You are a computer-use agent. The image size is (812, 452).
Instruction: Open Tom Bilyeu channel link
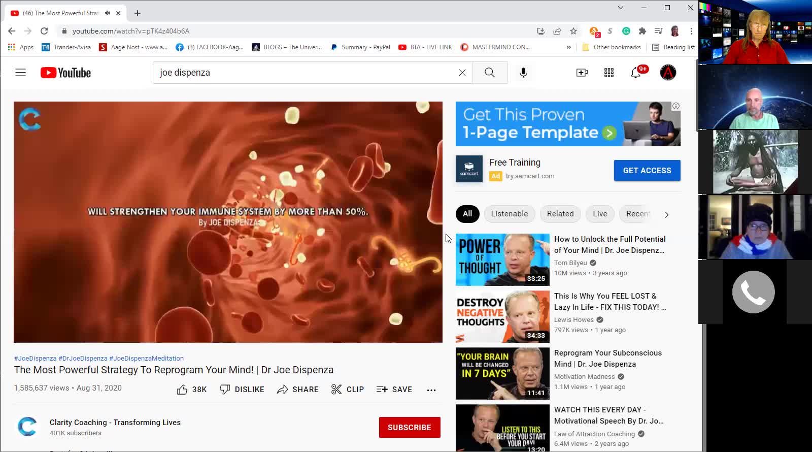tap(570, 263)
